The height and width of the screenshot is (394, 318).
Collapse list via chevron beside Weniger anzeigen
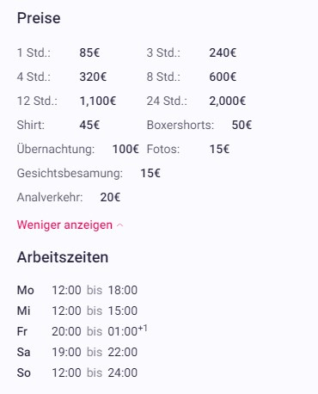click(x=120, y=225)
